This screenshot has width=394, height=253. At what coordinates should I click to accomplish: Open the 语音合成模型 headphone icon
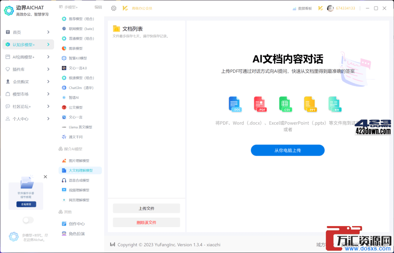[x=64, y=180]
